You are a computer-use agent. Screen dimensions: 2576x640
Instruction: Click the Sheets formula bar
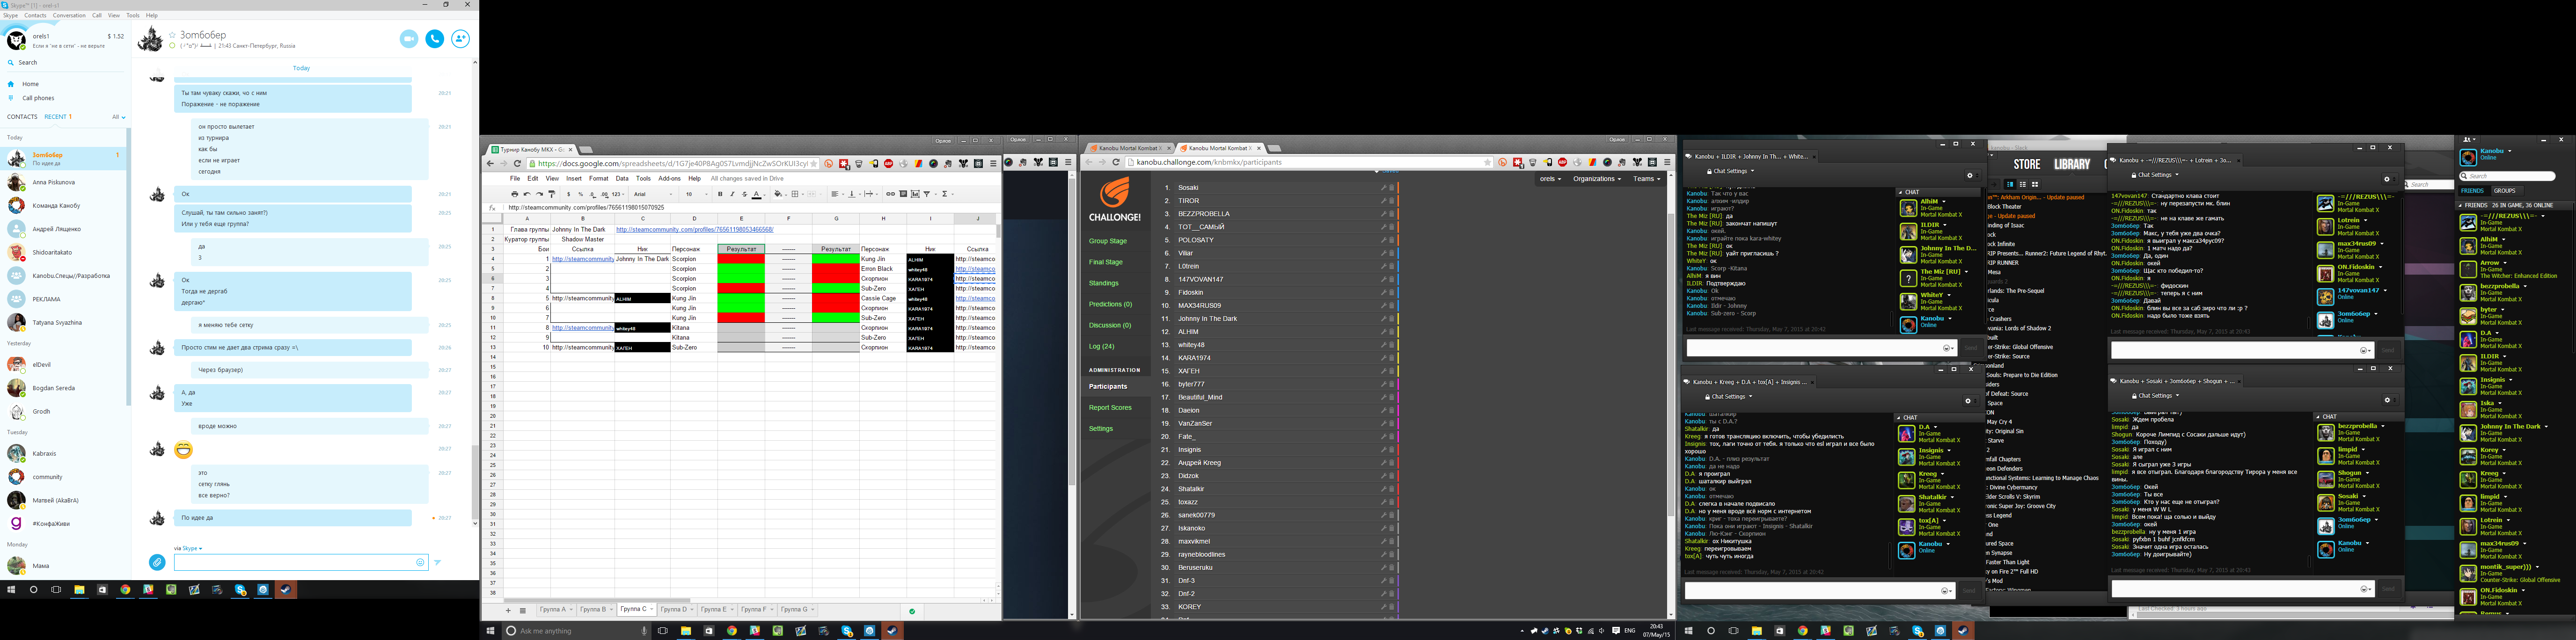tap(750, 208)
